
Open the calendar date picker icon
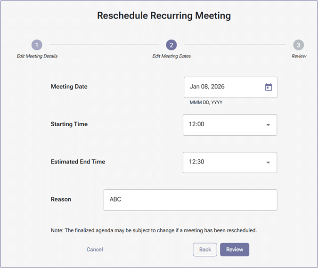pyautogui.click(x=268, y=87)
